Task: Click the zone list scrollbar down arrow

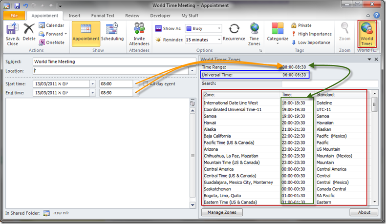Action: tap(375, 202)
